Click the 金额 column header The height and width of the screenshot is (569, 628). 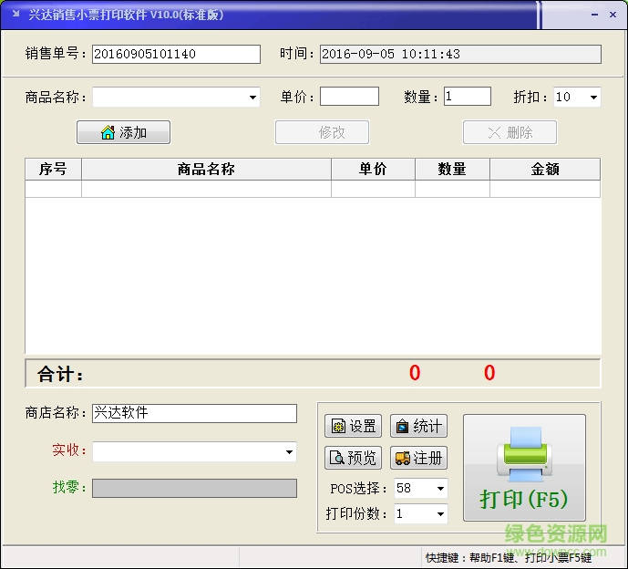point(545,169)
